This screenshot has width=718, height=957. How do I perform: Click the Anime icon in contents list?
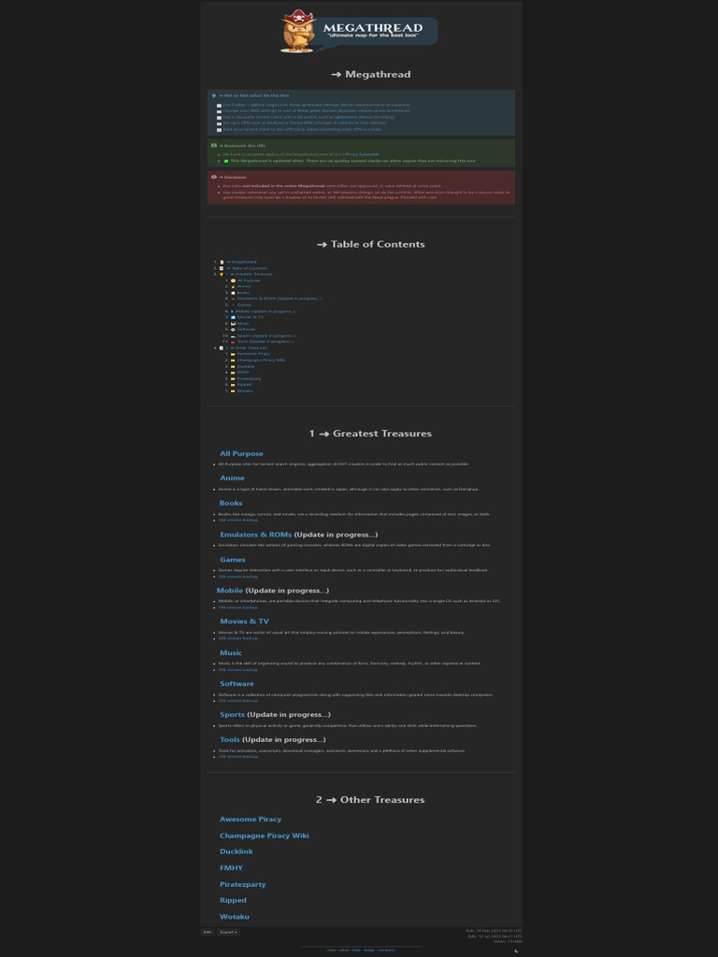click(x=233, y=287)
